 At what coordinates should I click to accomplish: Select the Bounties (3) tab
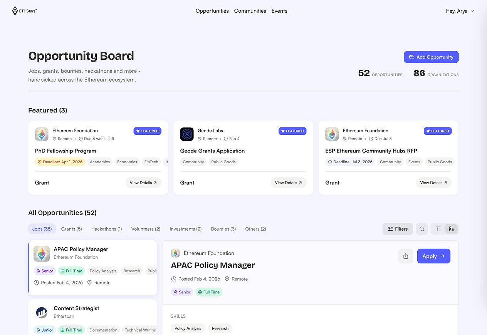[223, 229]
